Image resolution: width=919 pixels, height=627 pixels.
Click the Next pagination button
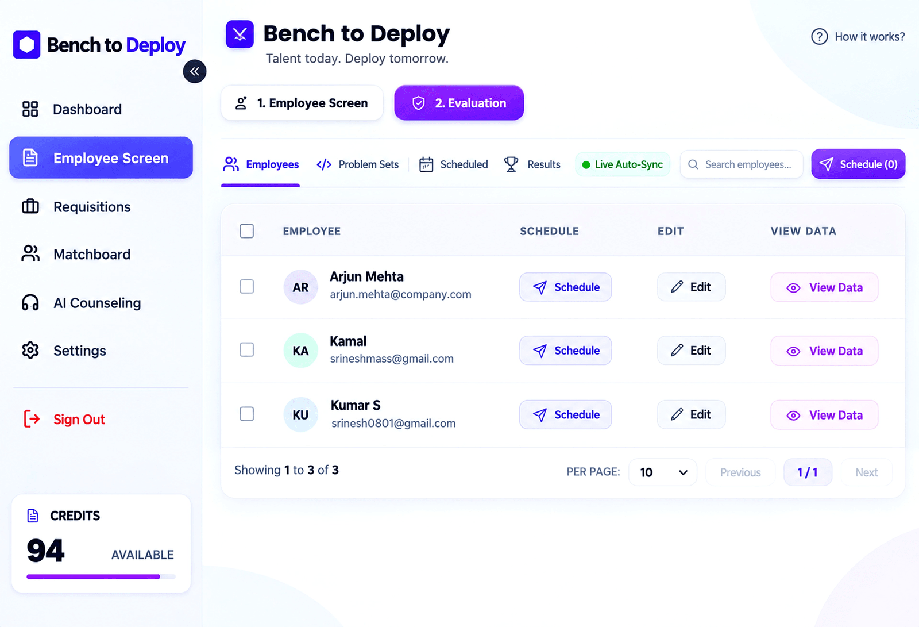[x=866, y=472]
